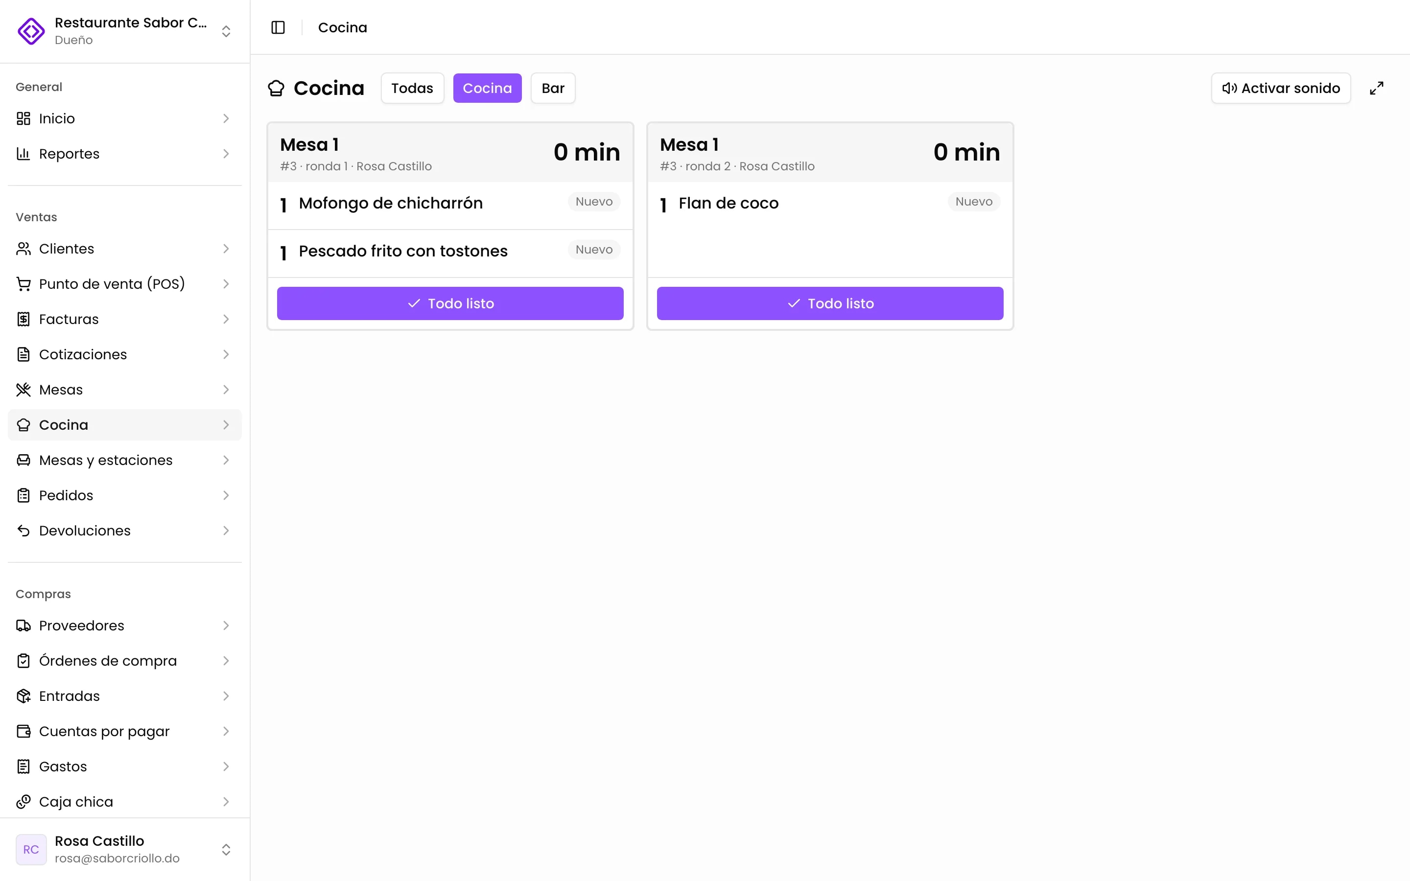
Task: Click the Mesas utensils icon
Action: [23, 390]
